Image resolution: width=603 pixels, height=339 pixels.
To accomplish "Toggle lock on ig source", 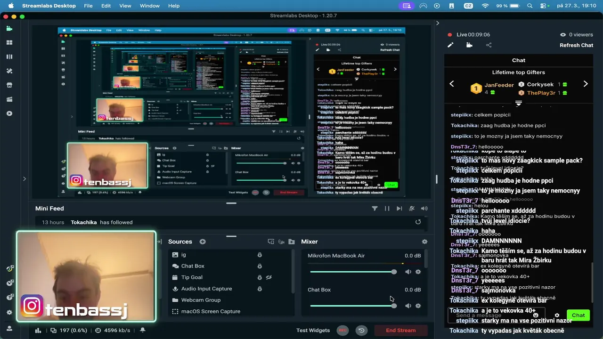I will coord(260,255).
